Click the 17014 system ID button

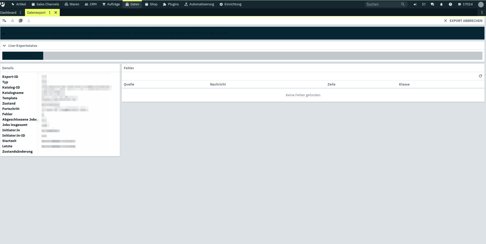[x=465, y=4]
